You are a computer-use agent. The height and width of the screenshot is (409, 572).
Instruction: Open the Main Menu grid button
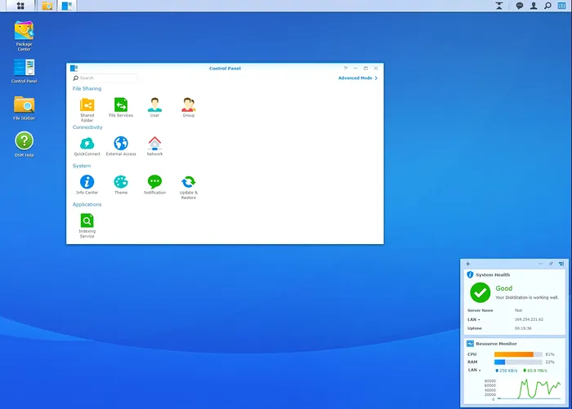click(x=20, y=6)
